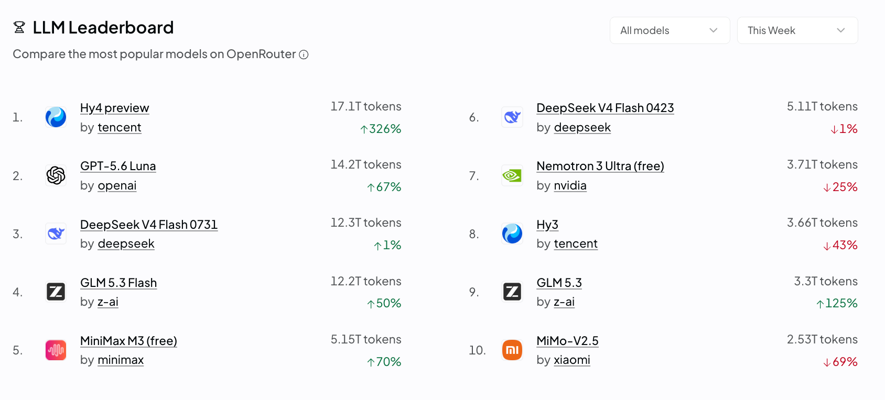Viewport: 885px width, 400px height.
Task: Expand the This Week time range dropdown
Action: [x=797, y=30]
